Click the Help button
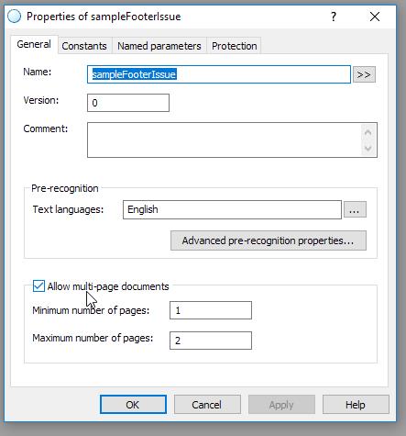This screenshot has height=436, width=406. coord(356,405)
